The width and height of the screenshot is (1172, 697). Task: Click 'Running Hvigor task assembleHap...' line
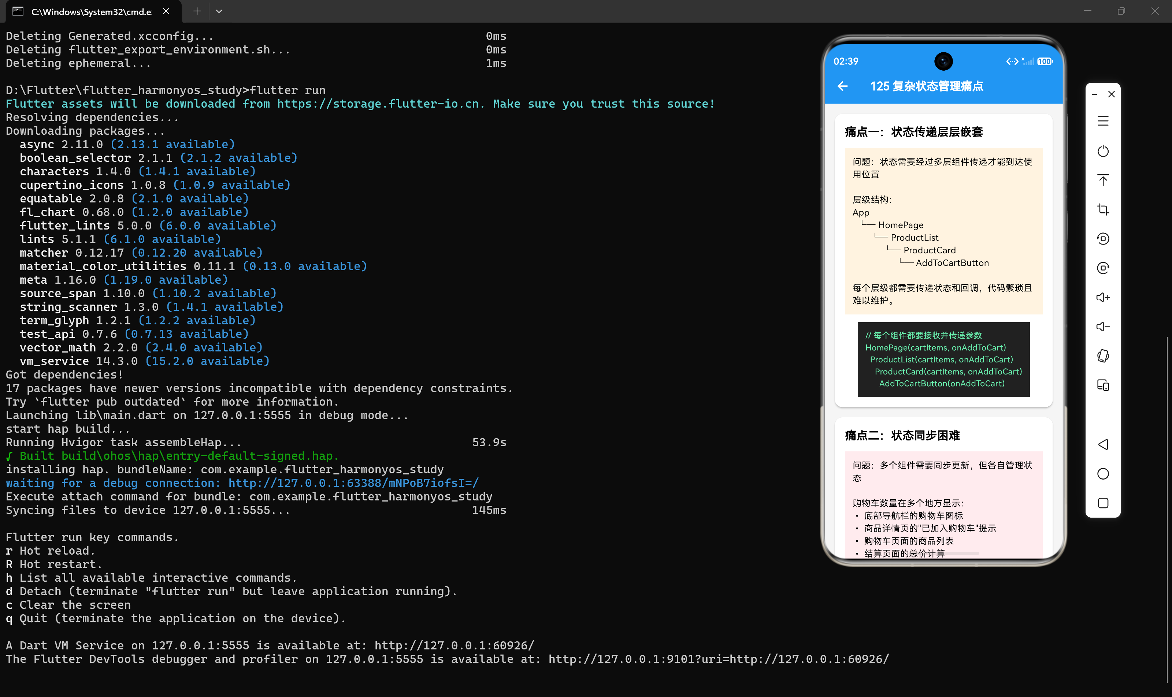tap(123, 443)
